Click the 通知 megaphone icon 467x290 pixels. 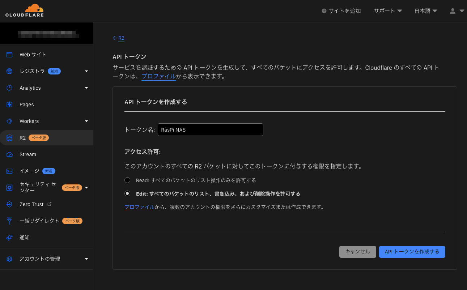tap(9, 238)
